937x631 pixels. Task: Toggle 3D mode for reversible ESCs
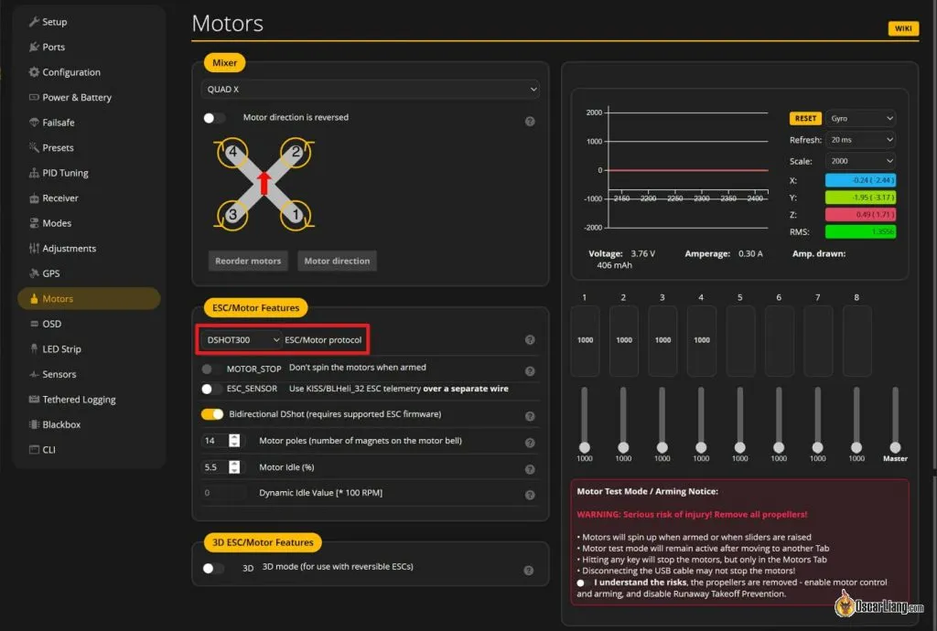(x=213, y=568)
